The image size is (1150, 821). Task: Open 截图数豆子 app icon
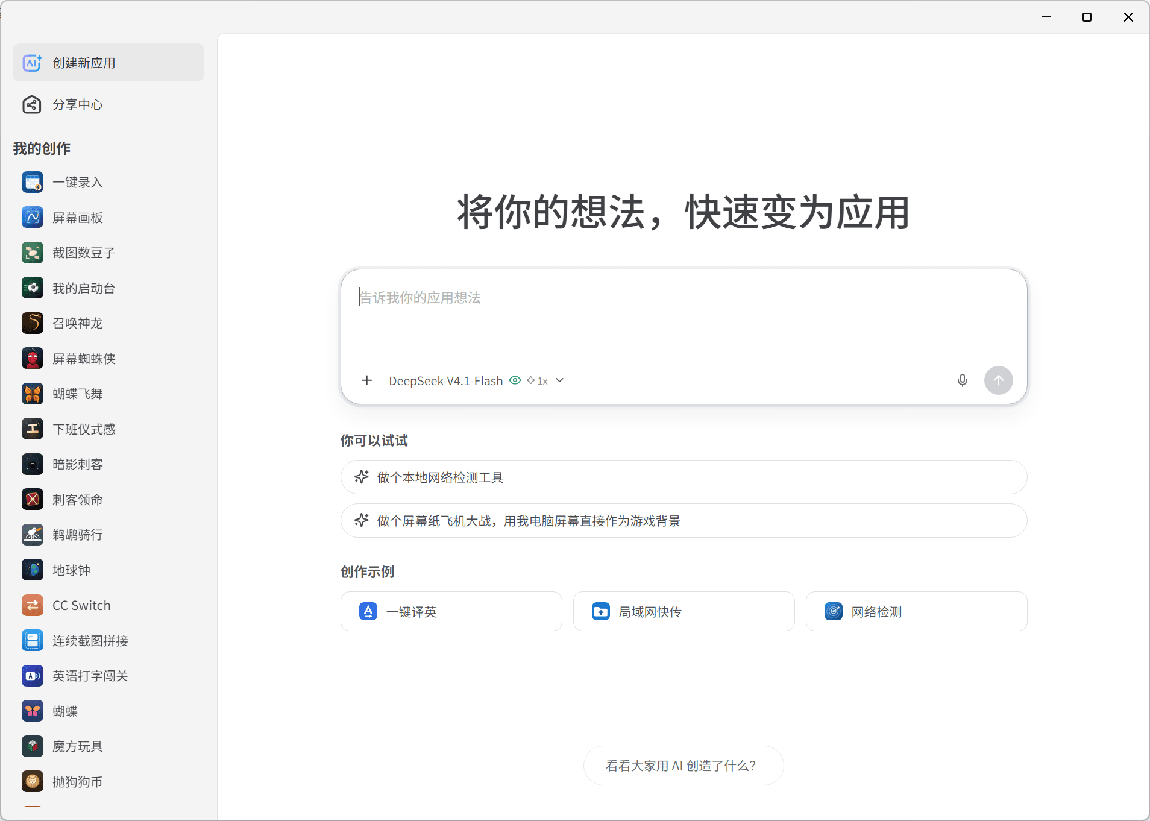33,253
